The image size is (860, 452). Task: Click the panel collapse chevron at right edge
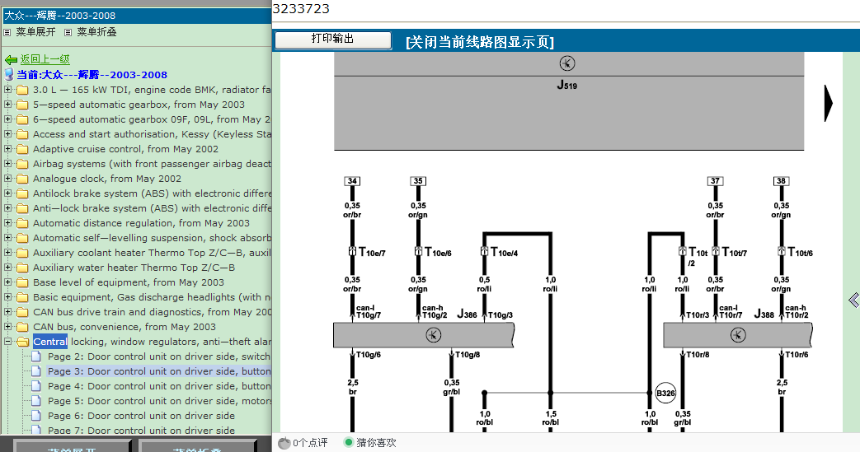pos(853,301)
